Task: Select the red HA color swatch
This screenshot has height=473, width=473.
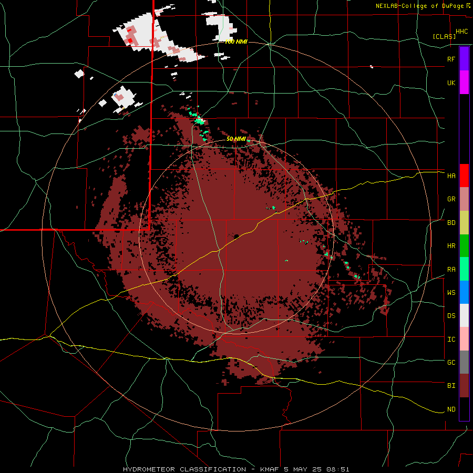Action: point(464,176)
